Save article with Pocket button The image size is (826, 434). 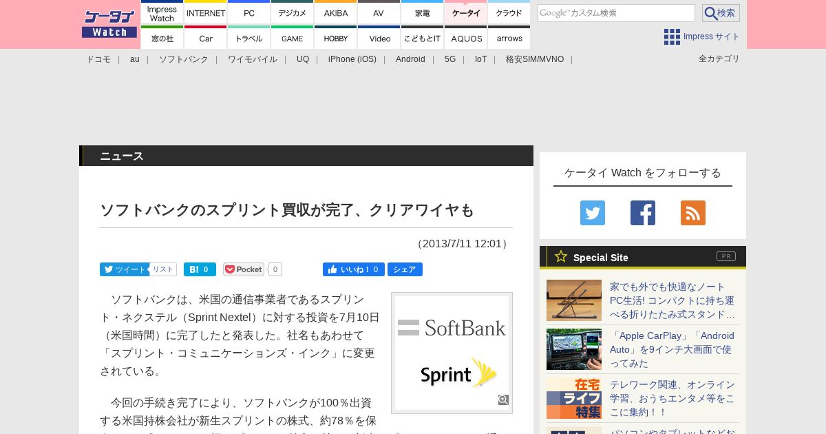click(x=244, y=269)
